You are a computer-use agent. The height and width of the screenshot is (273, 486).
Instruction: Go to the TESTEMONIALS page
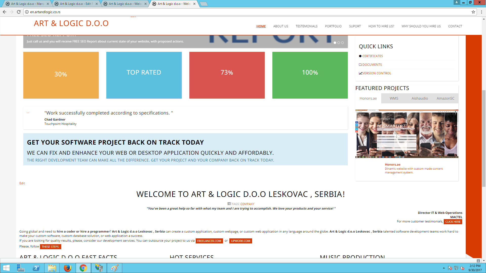coord(307,26)
